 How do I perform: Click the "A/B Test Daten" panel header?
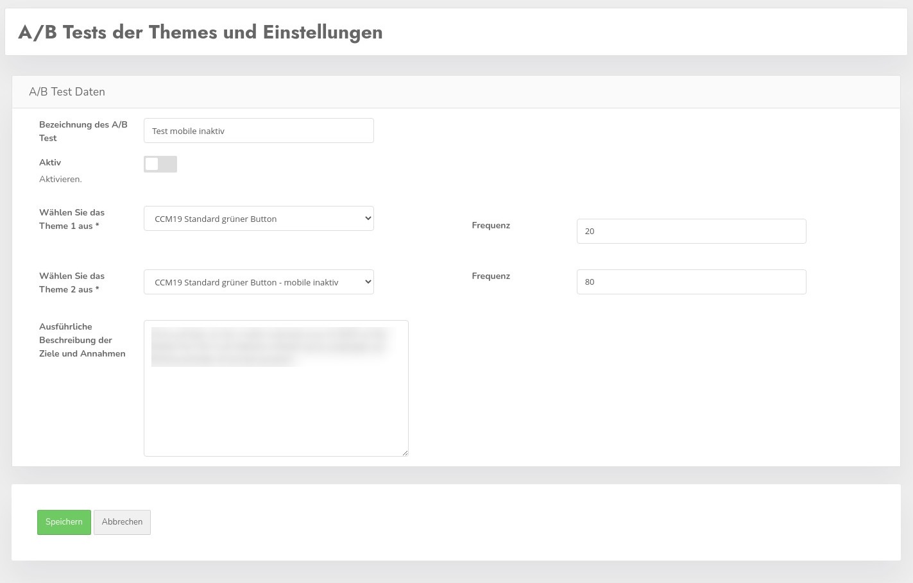point(67,91)
